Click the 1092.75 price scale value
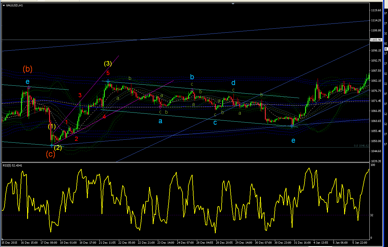Screen dimensions: 388x247 tap(376, 61)
